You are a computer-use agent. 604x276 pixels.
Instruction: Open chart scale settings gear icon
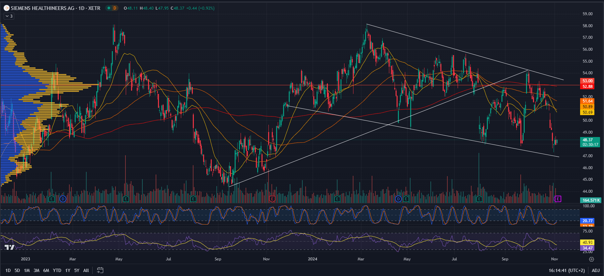[x=591, y=259]
